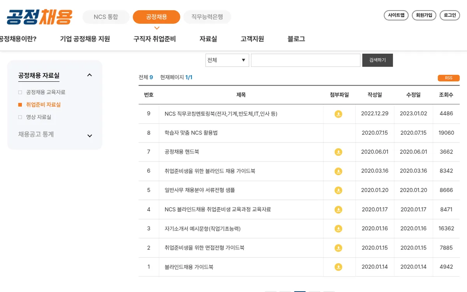467x292 pixels.
Task: Open post 자기소개서 예시문항(직업기초능력)
Action: [x=202, y=229]
